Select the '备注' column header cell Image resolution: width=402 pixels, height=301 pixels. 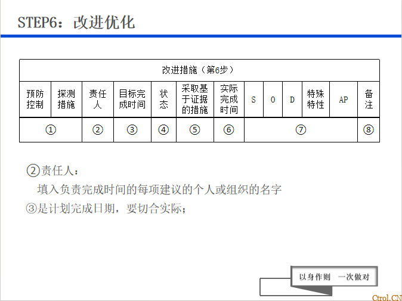coord(369,100)
